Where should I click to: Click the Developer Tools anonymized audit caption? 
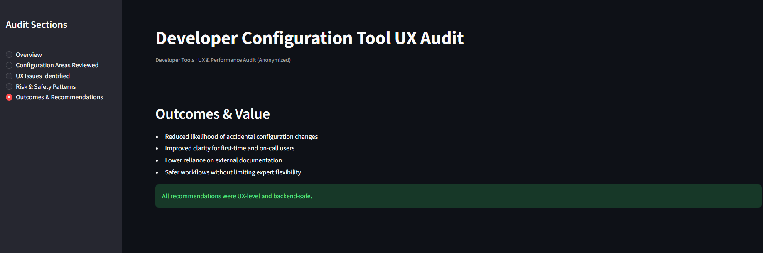tap(223, 60)
